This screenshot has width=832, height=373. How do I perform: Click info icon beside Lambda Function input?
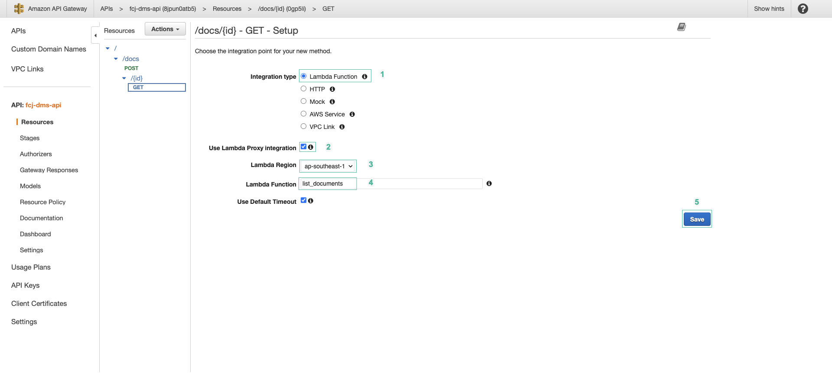[489, 183]
